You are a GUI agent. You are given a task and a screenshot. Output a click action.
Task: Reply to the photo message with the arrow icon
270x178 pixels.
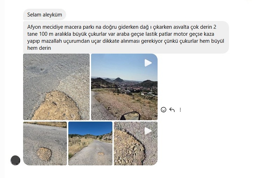(172, 110)
